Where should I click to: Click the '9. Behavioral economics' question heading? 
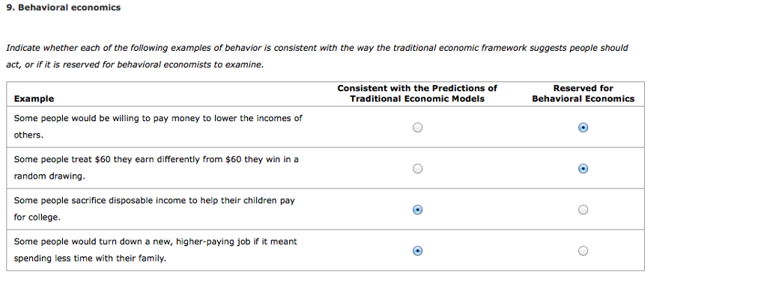[63, 7]
